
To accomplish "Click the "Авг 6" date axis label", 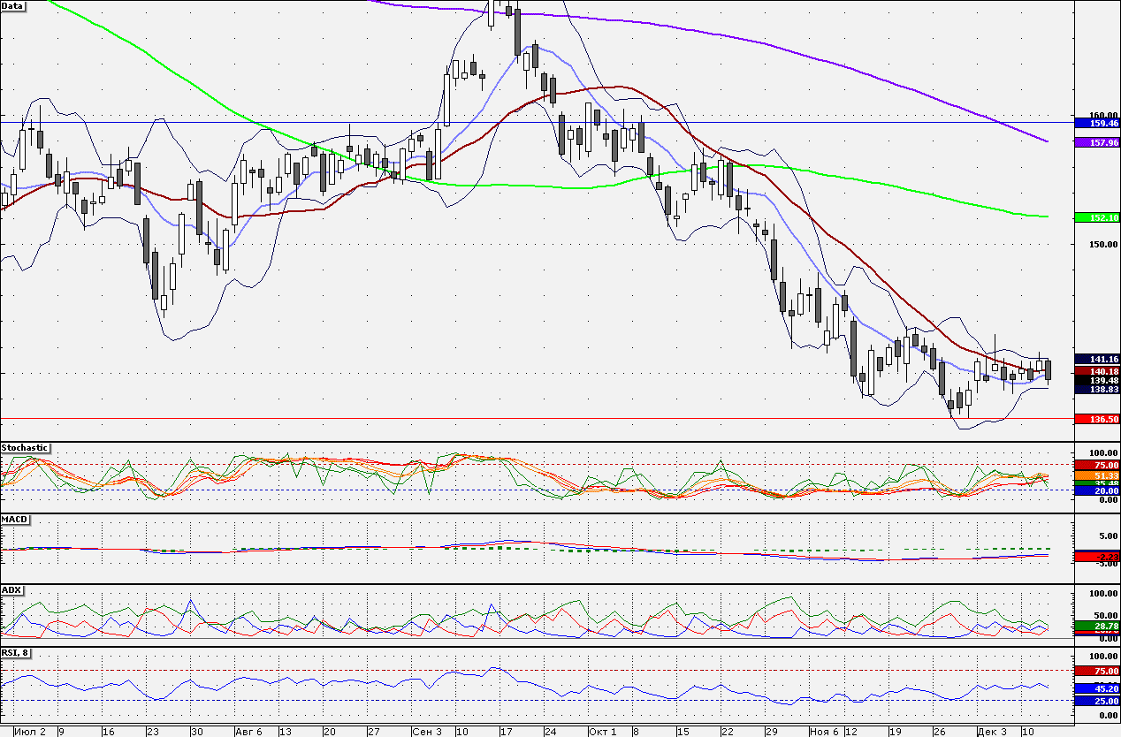I will click(x=248, y=731).
